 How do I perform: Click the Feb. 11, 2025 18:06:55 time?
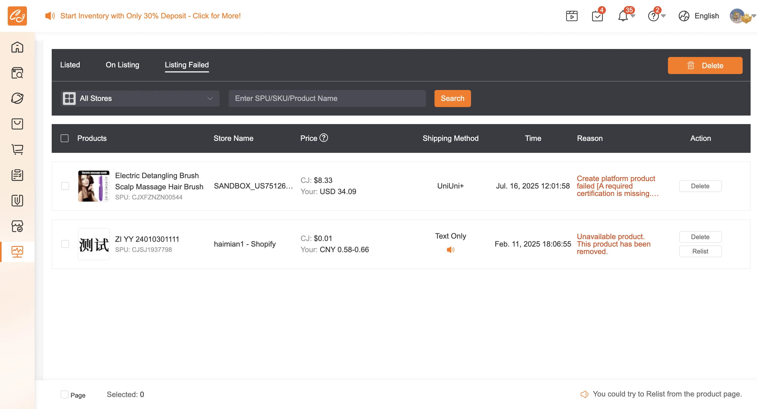click(533, 244)
